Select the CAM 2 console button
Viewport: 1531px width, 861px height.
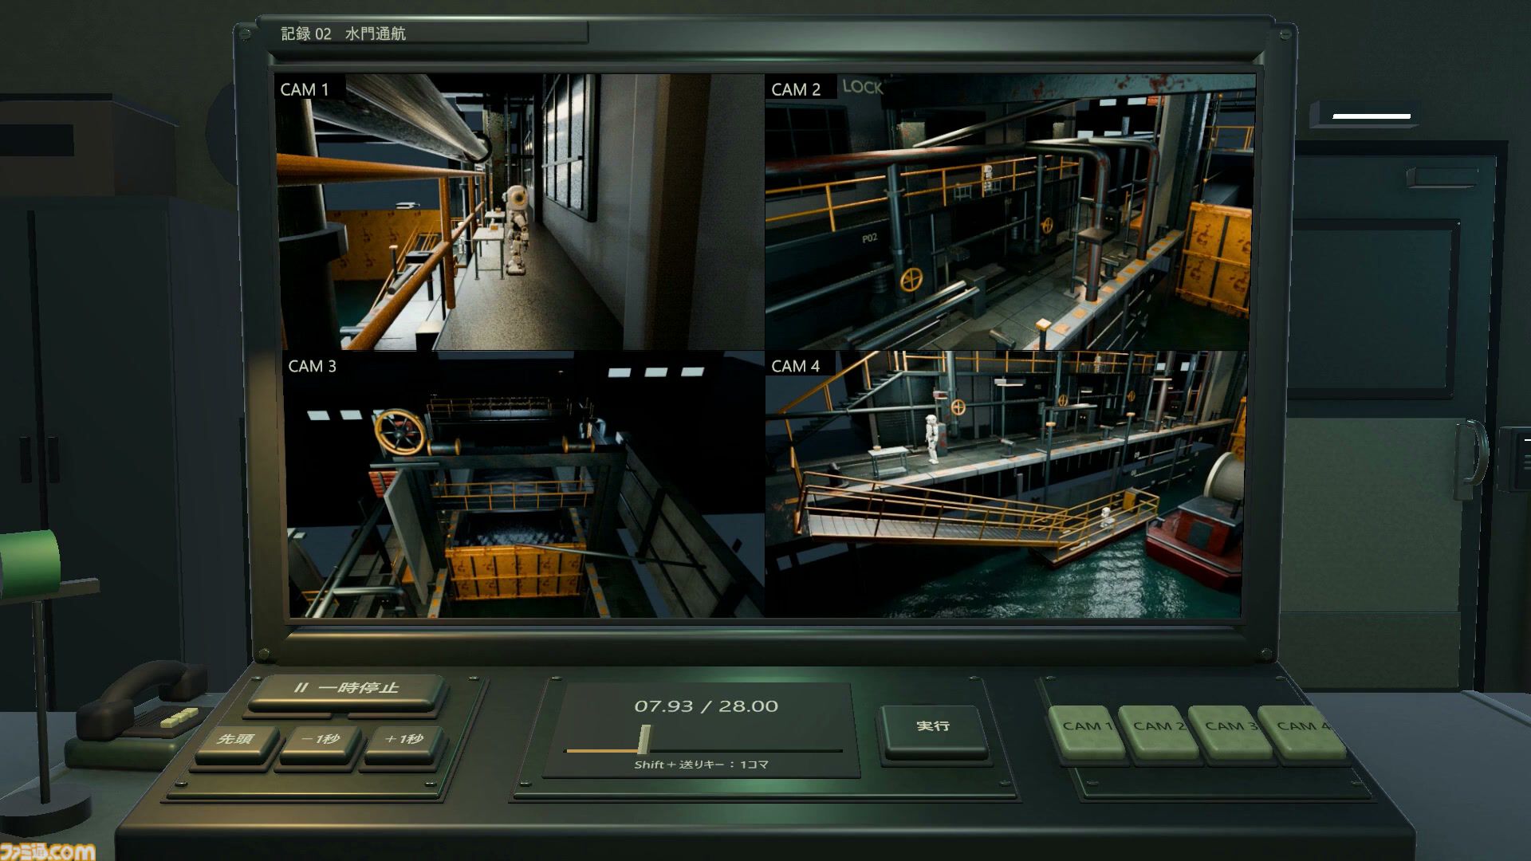point(1157,730)
